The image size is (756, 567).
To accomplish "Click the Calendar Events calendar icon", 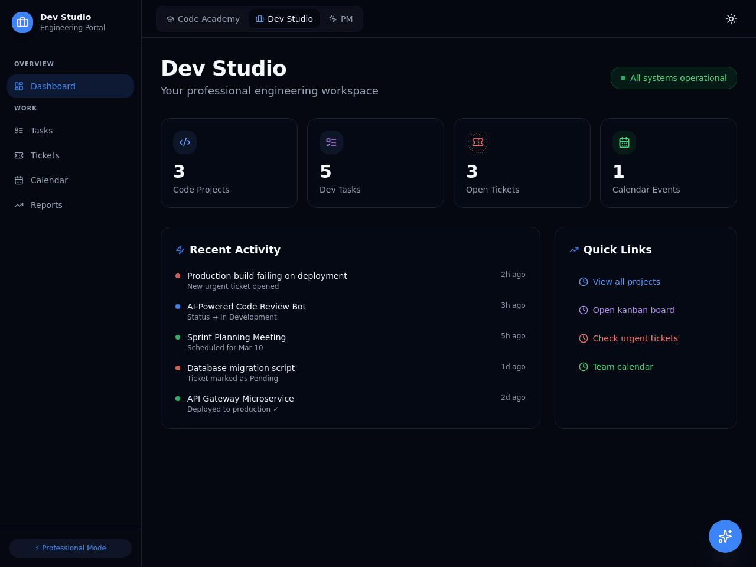I will (624, 142).
